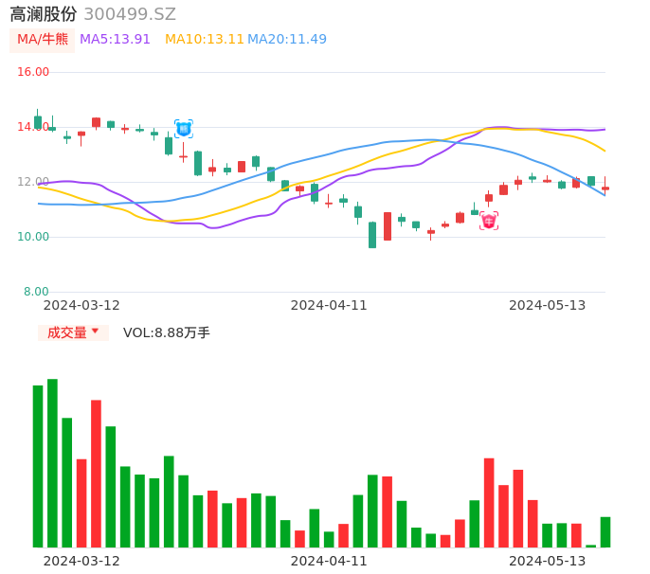
Task: Click the last candlestick on the price chart
Action: [605, 188]
